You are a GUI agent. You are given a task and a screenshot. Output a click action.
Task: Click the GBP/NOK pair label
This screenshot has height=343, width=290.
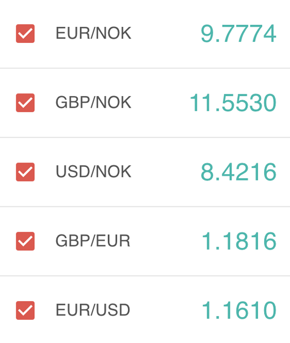(x=93, y=102)
